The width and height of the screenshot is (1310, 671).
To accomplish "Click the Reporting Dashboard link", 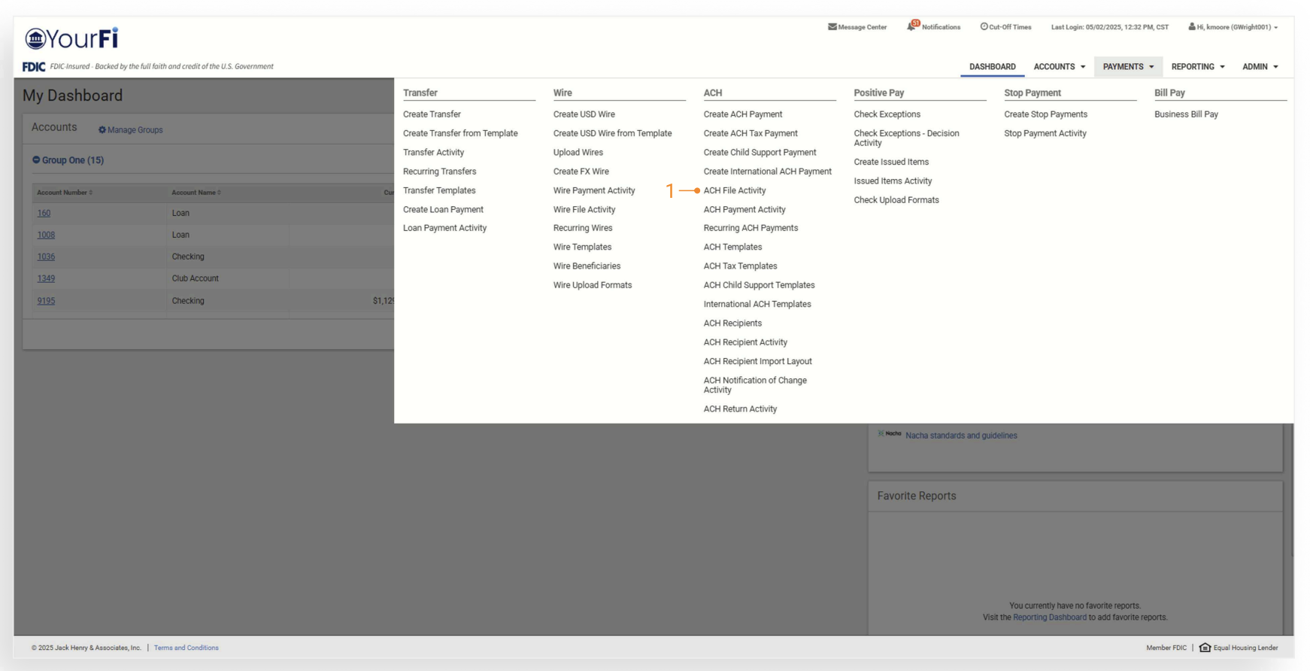I will (x=1049, y=618).
